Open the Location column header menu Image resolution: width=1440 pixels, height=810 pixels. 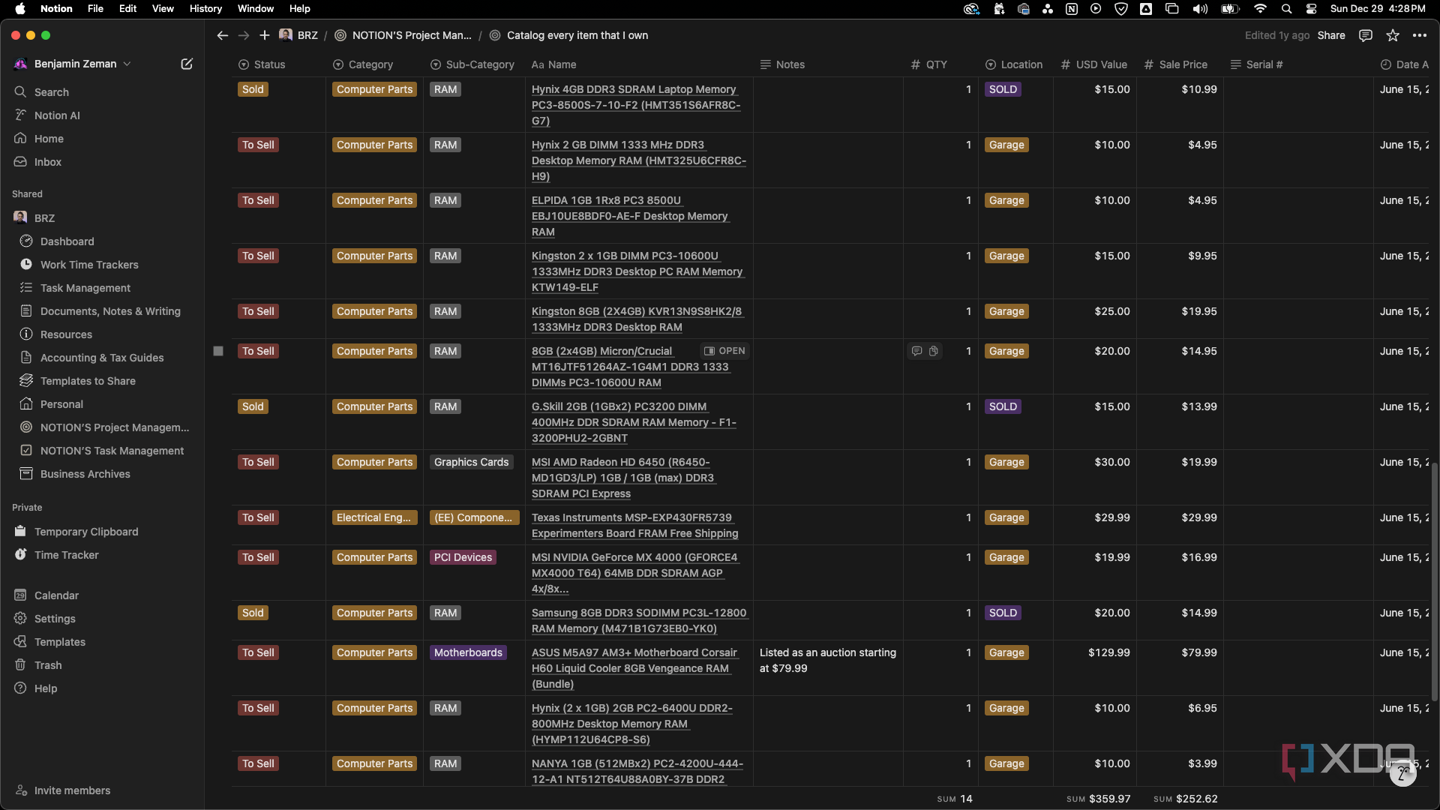coord(1013,64)
